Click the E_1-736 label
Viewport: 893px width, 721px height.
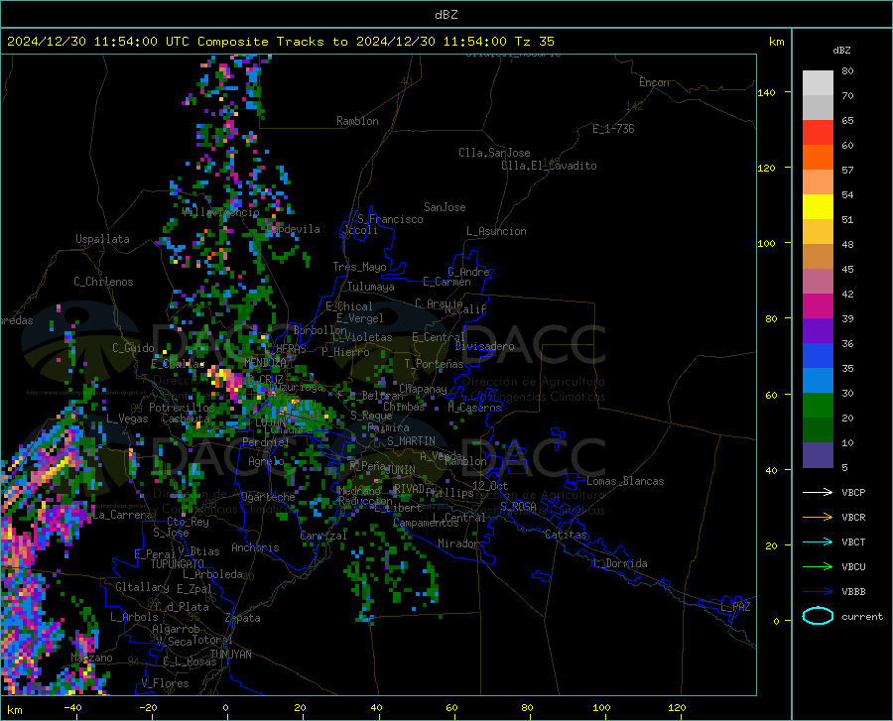(613, 129)
